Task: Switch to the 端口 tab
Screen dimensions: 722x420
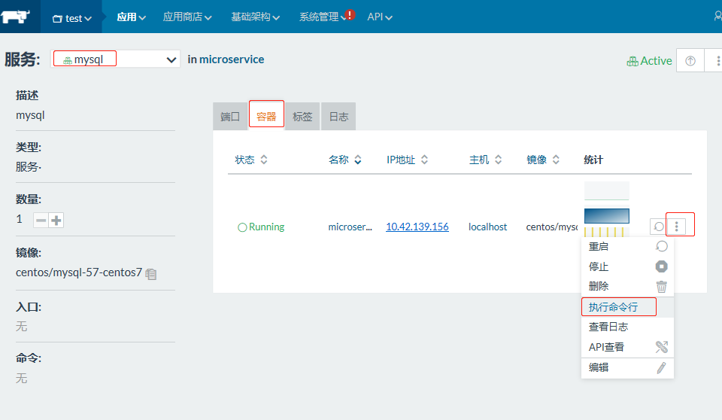Action: [230, 117]
